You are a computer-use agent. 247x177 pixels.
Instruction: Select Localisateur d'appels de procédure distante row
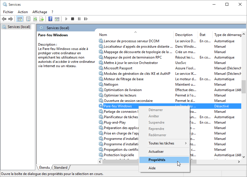170,47
